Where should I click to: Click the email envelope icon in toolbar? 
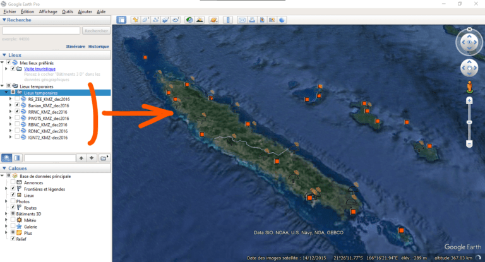tap(242, 20)
